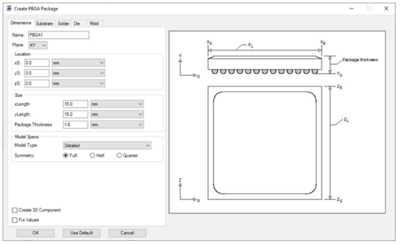Screen dimensions: 400x244
Task: Go to the Mold tab
Action: (x=94, y=23)
